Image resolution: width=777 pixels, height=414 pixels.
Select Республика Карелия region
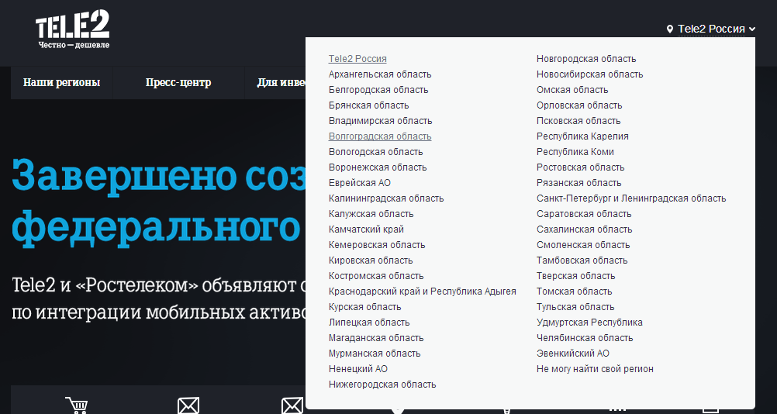tap(582, 136)
